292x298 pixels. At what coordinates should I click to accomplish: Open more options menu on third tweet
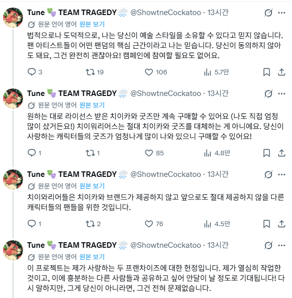click(281, 174)
